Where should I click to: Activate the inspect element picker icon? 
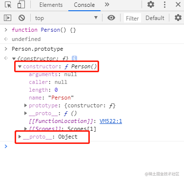pyautogui.click(x=8, y=5)
